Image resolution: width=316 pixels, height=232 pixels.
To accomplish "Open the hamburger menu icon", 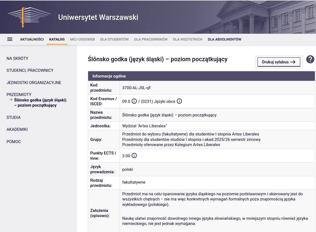I will pyautogui.click(x=10, y=39).
